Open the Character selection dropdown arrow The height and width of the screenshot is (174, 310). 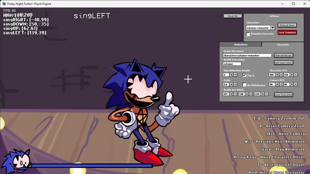(x=273, y=28)
